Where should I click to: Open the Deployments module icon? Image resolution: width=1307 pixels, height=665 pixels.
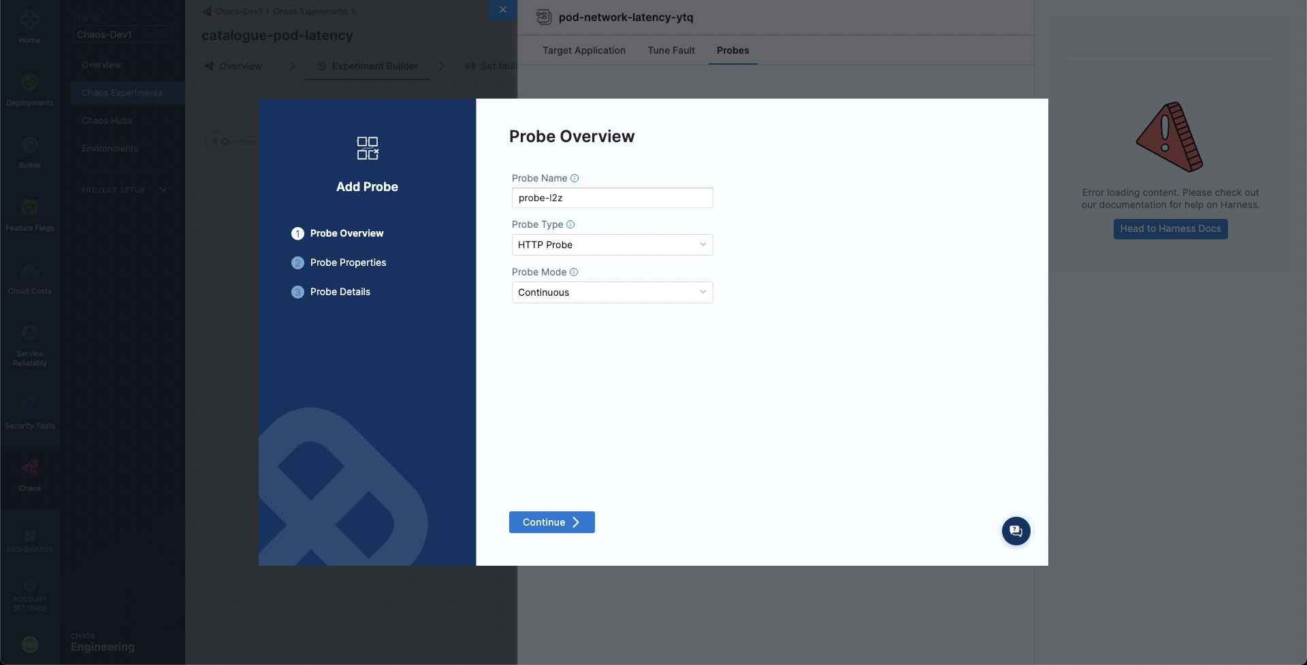[x=29, y=82]
